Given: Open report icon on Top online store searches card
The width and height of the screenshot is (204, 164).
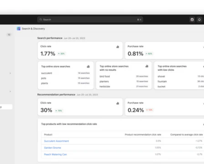Looking at the screenshot, I should pos(88,66).
